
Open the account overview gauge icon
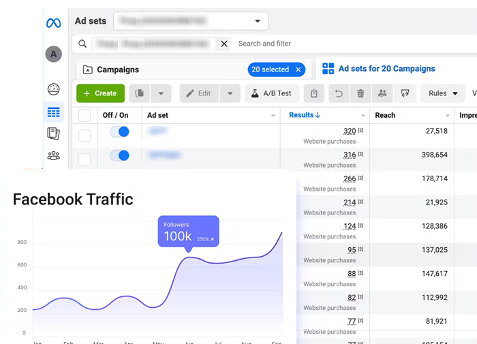pyautogui.click(x=53, y=89)
